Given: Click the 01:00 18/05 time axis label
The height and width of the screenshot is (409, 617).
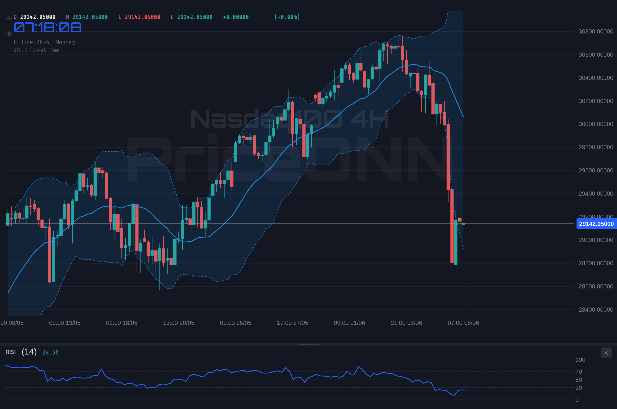Looking at the screenshot, I should coord(122,323).
